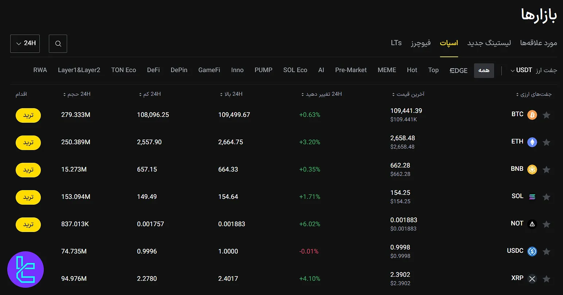Toggle favorite star for BTC

pyautogui.click(x=546, y=115)
